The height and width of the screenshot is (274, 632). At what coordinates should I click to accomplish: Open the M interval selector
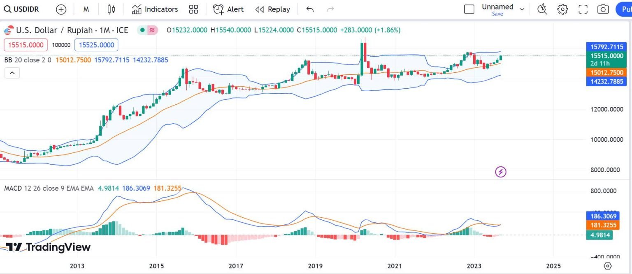point(86,9)
